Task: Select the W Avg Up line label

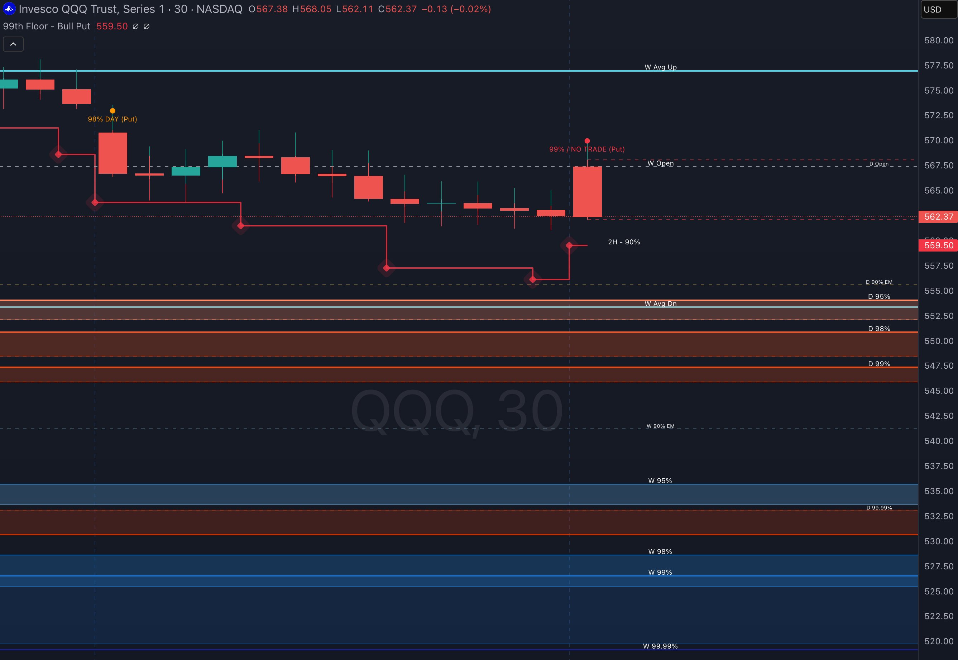Action: pyautogui.click(x=661, y=67)
